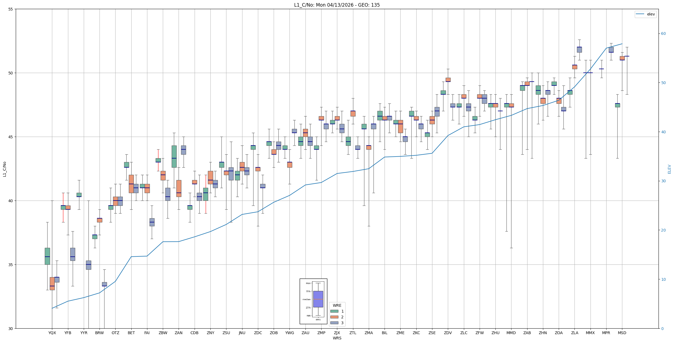Click the L1_C/No left axis label
Screen dimensions: 674x343
point(4,169)
